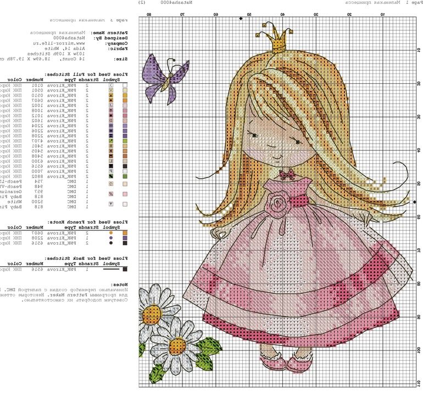423x403 pixels.
Task: Click the stitch symbol for floss 4707
Action: pyautogui.click(x=110, y=140)
